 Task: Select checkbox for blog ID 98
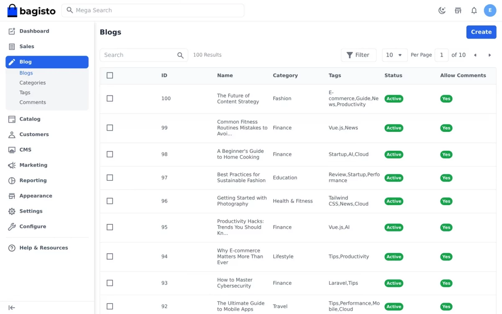(x=110, y=154)
